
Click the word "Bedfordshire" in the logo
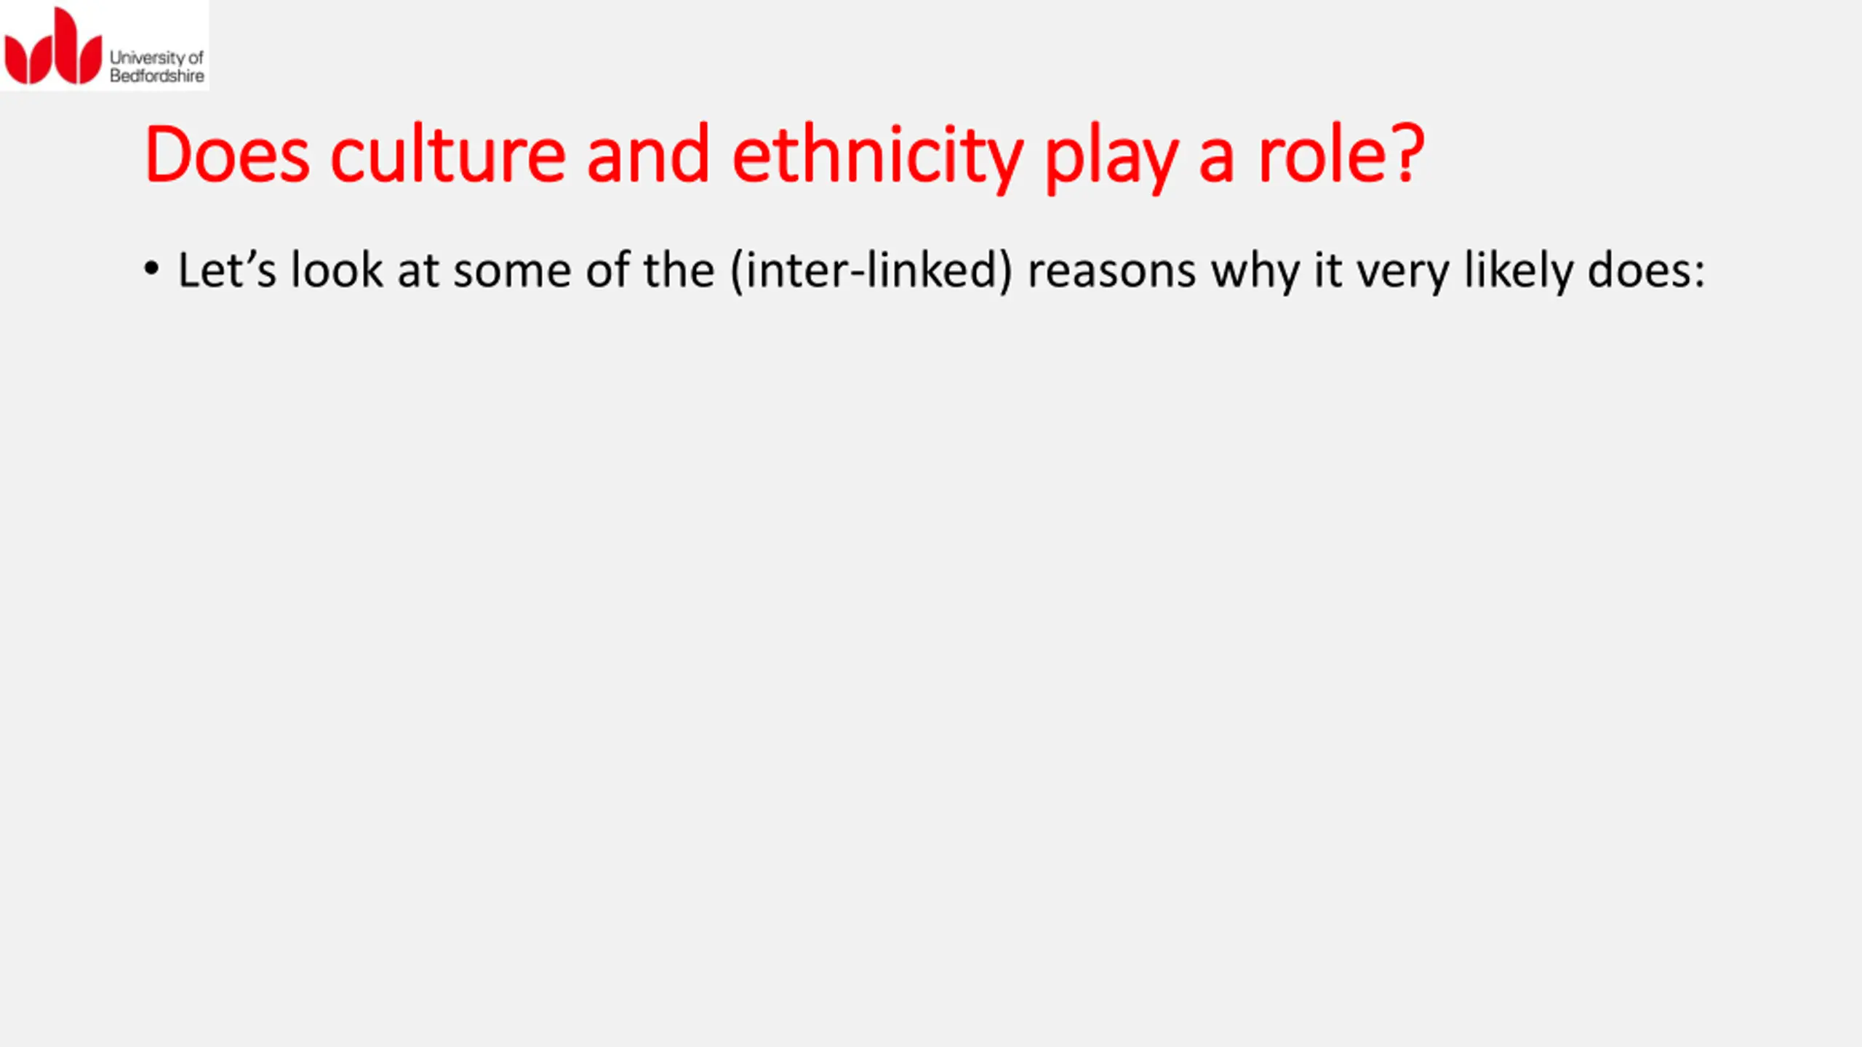tap(157, 76)
